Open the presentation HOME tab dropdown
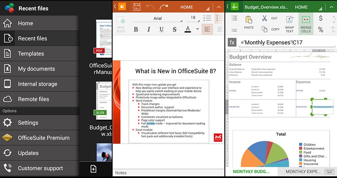Image resolution: width=337 pixels, height=178 pixels. pyautogui.click(x=194, y=7)
